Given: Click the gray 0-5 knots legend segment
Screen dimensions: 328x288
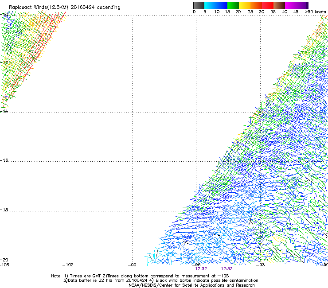Looking at the screenshot, I should [x=199, y=5].
